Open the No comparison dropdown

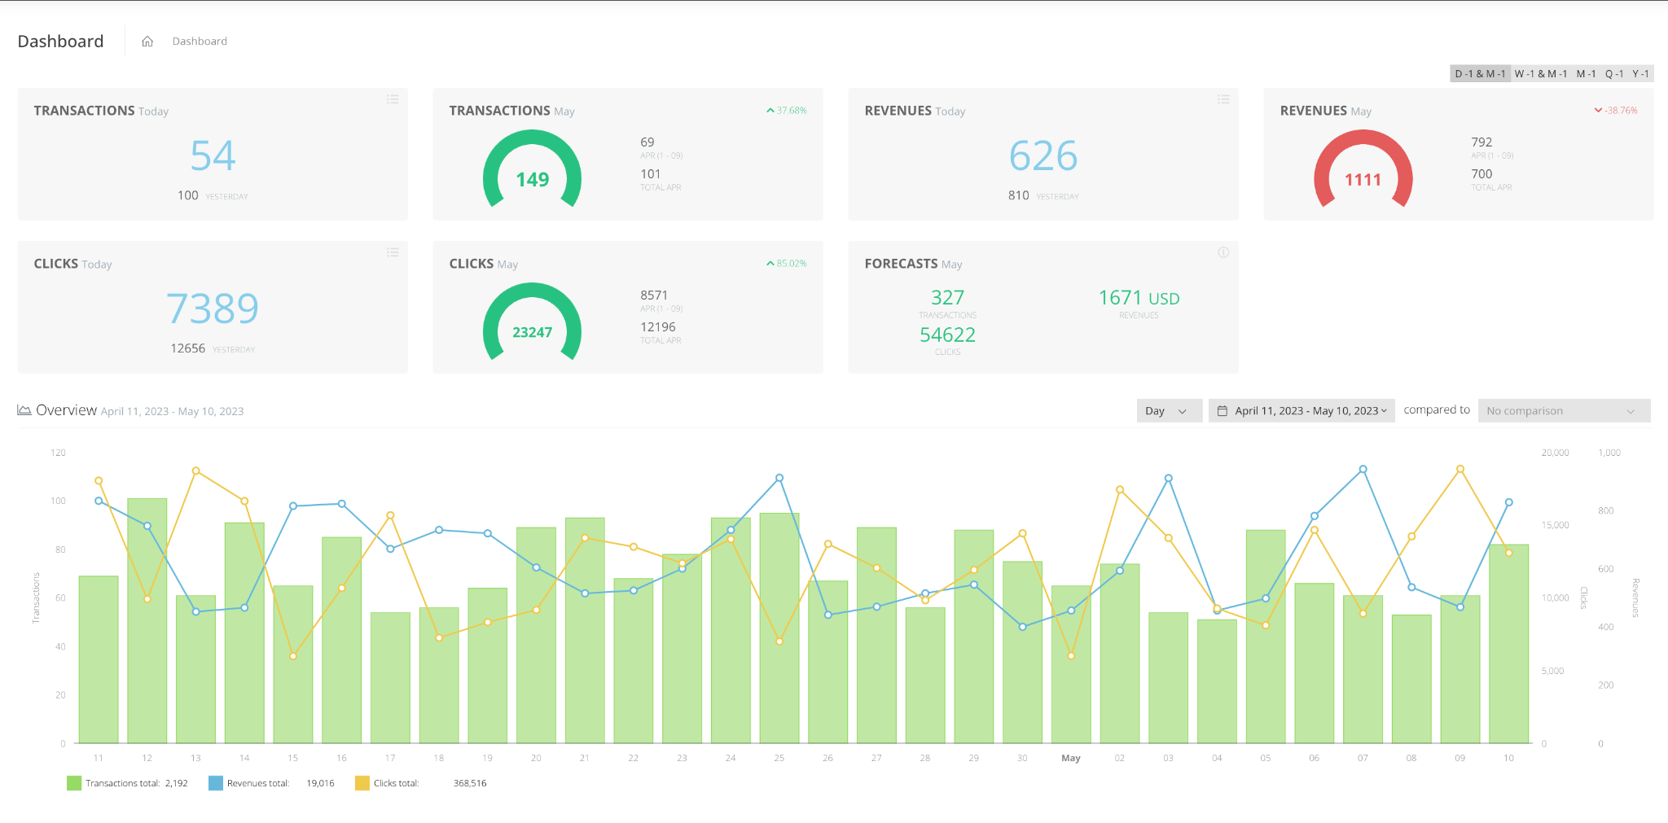point(1564,411)
